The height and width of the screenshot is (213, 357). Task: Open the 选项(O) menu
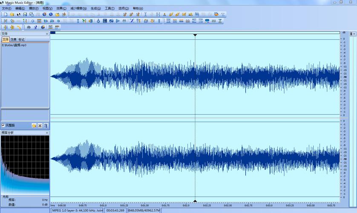pyautogui.click(x=124, y=9)
